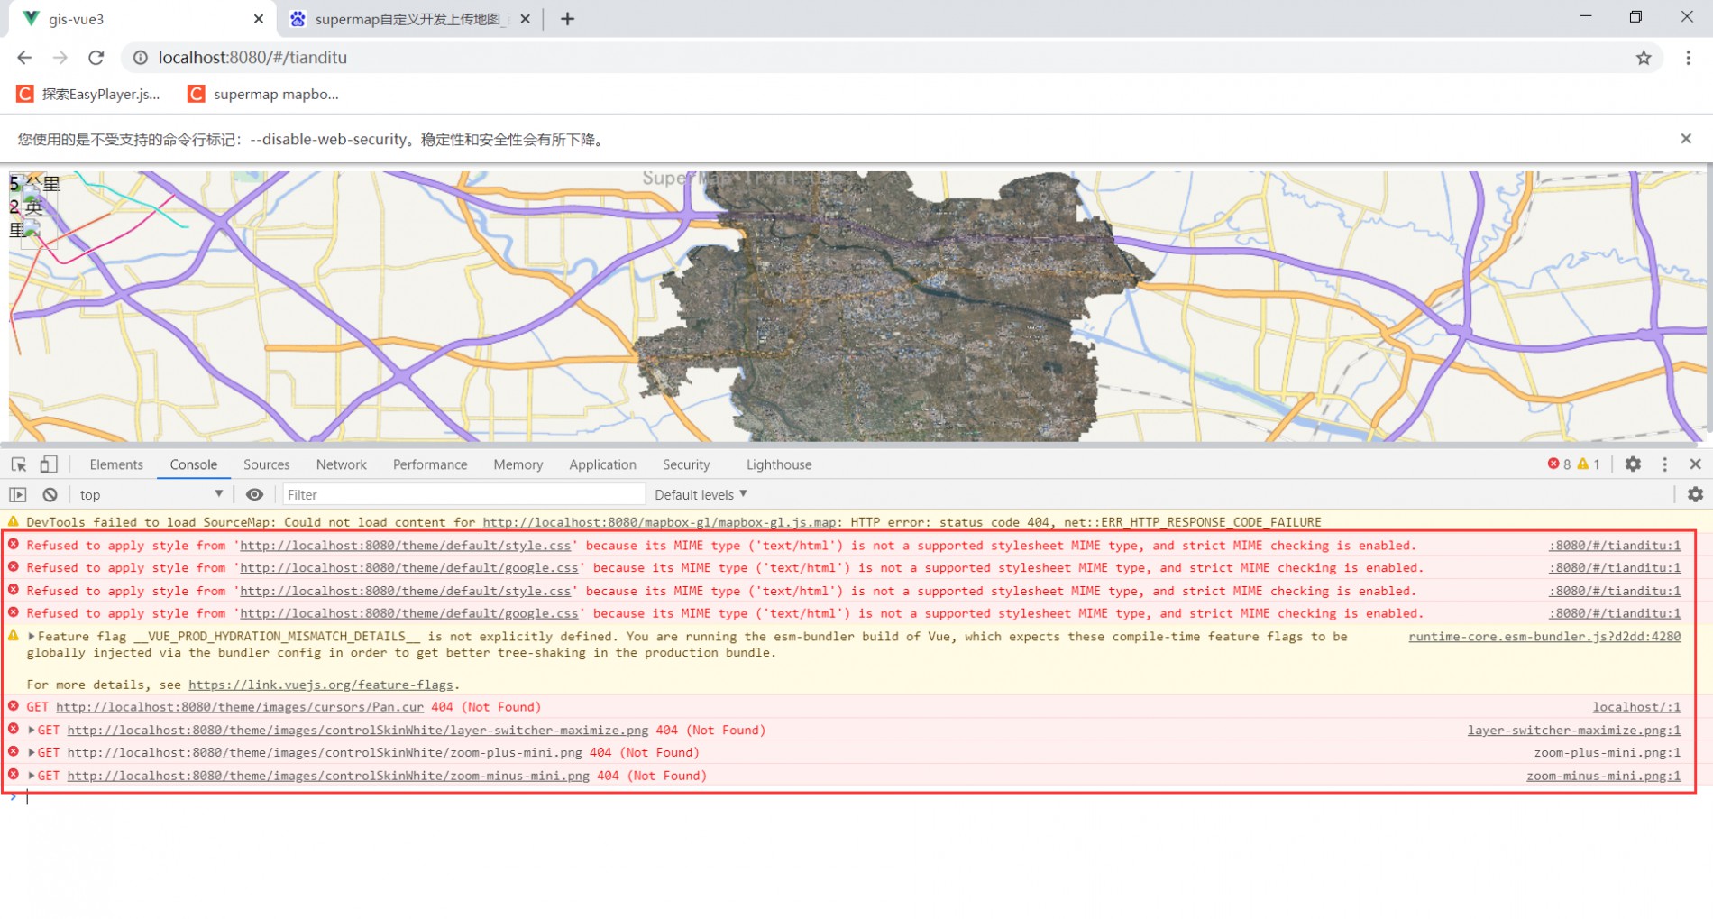Image resolution: width=1713 pixels, height=919 pixels.
Task: Toggle the live expression eye icon
Action: click(x=255, y=495)
